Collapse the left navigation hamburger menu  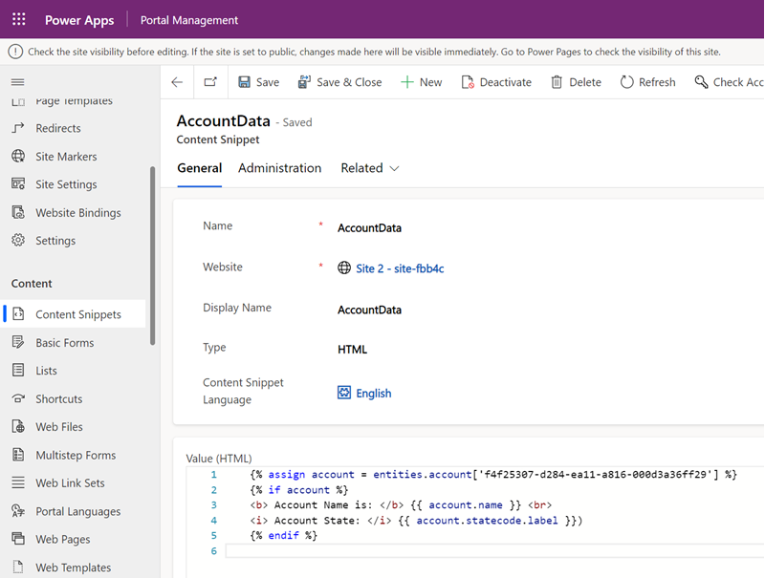[x=17, y=82]
